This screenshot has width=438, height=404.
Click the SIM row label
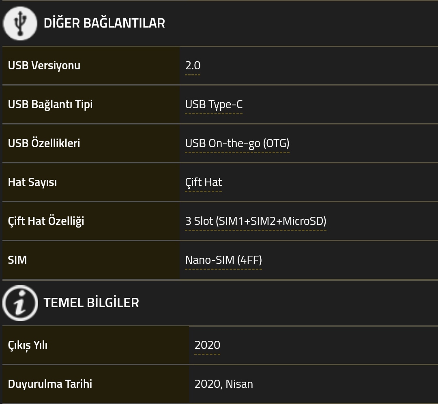point(17,260)
